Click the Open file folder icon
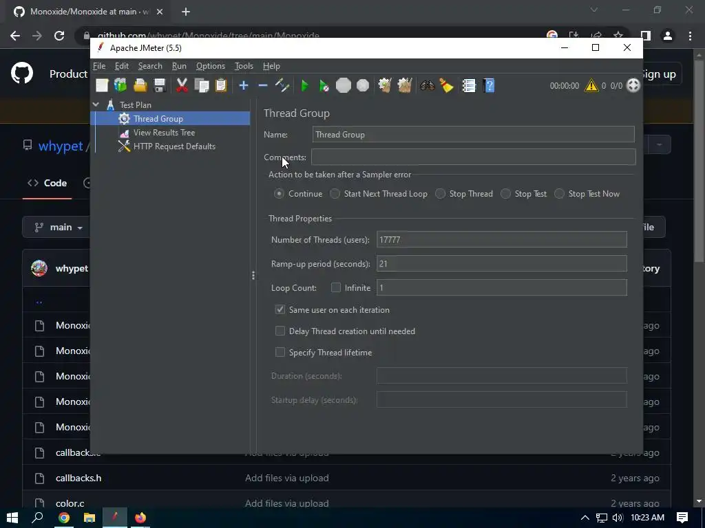The height and width of the screenshot is (528, 705). click(x=140, y=85)
